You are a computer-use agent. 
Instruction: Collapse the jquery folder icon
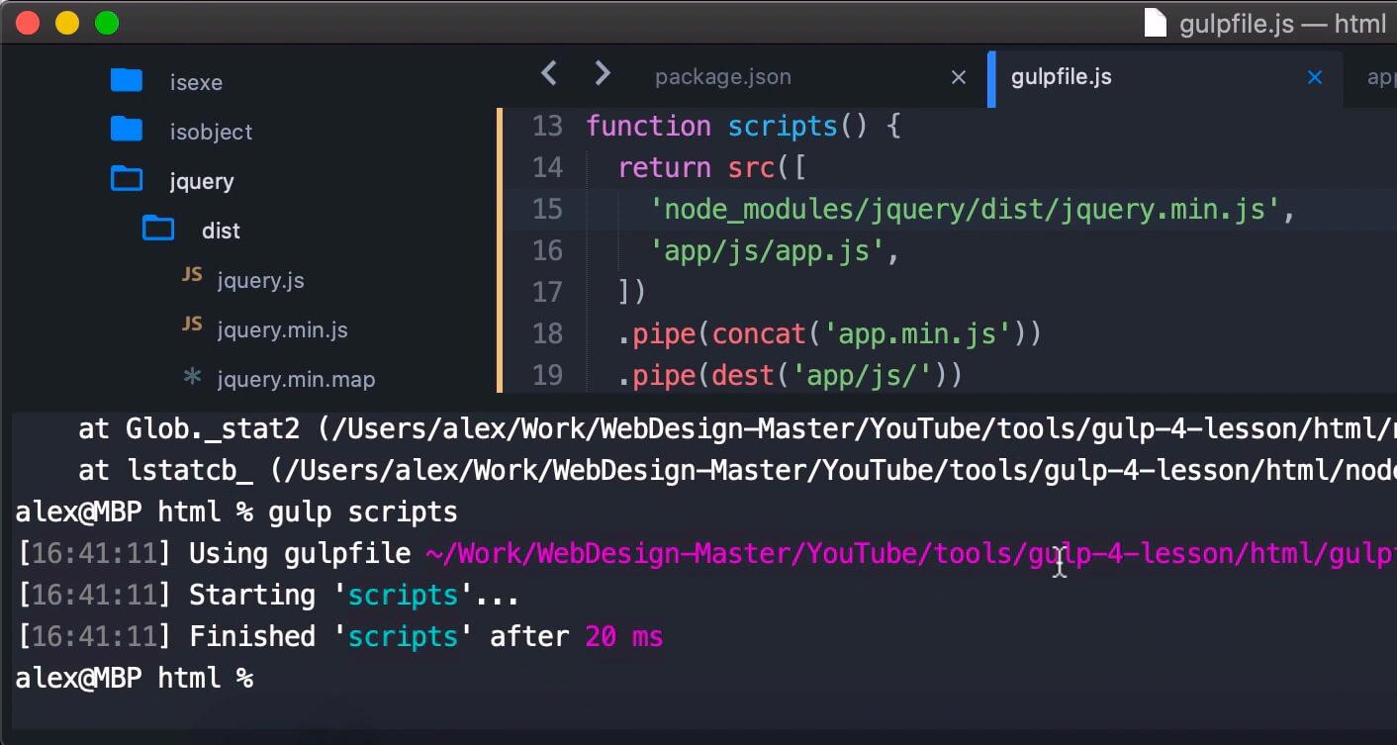(127, 179)
